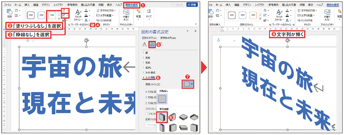
Task: Collapse the ribbon chevron in left window
Action: tap(196, 24)
